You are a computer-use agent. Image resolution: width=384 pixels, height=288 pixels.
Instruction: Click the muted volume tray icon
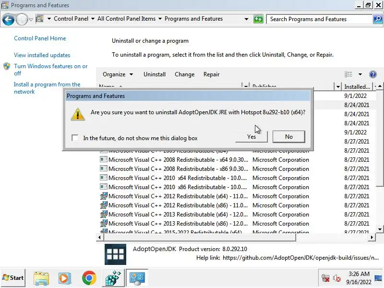click(337, 278)
